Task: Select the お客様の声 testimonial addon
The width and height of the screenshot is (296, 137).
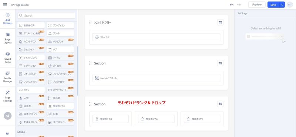Action: (x=31, y=25)
